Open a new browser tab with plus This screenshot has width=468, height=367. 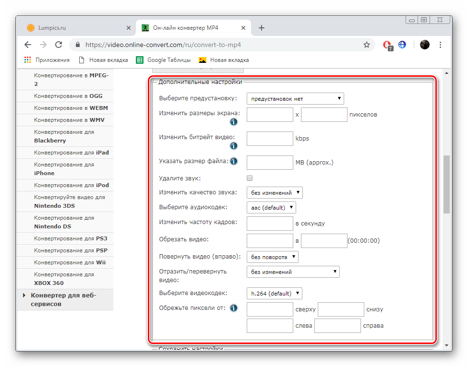262,28
